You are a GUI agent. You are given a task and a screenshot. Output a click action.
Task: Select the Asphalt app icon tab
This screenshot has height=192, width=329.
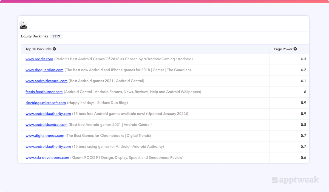pyautogui.click(x=24, y=25)
